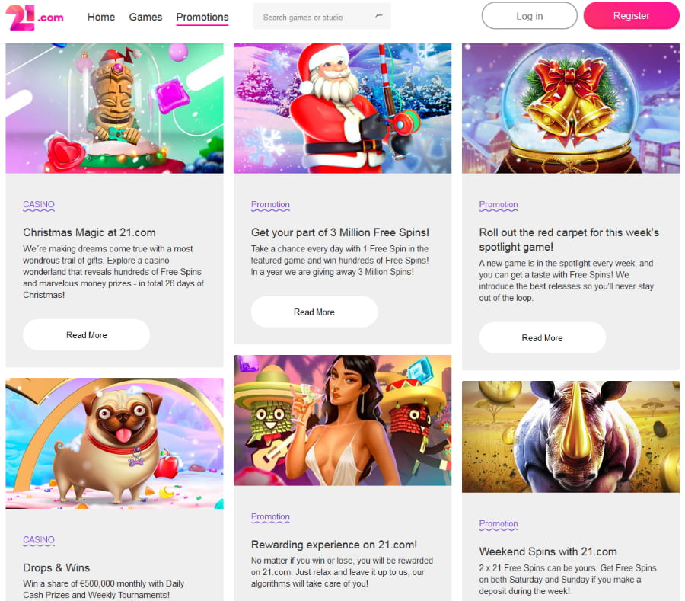This screenshot has height=601, width=685.
Task: Click the pink Register button
Action: [631, 16]
